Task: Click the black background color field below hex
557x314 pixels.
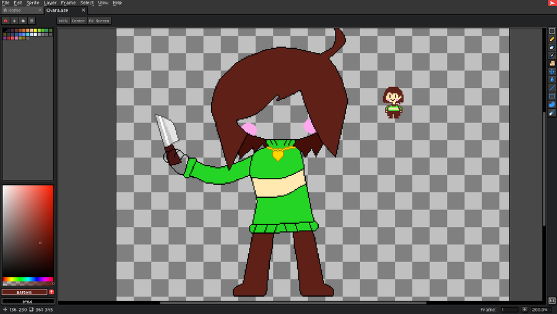Action: click(28, 301)
